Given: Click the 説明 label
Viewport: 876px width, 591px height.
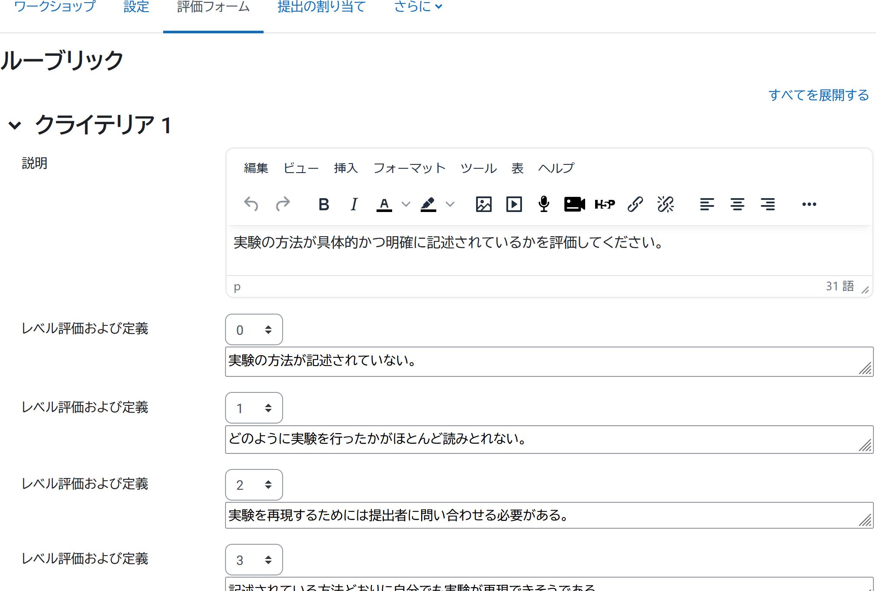Looking at the screenshot, I should click(35, 163).
